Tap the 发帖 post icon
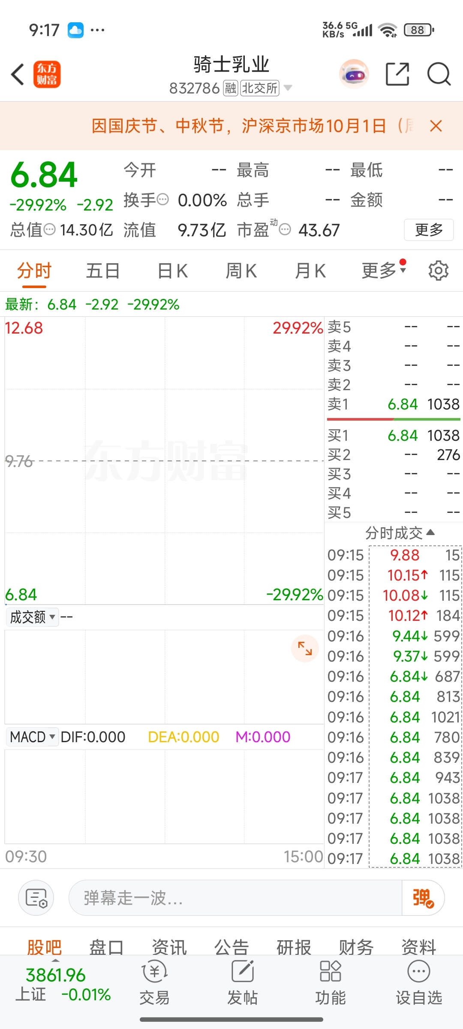 tap(243, 983)
